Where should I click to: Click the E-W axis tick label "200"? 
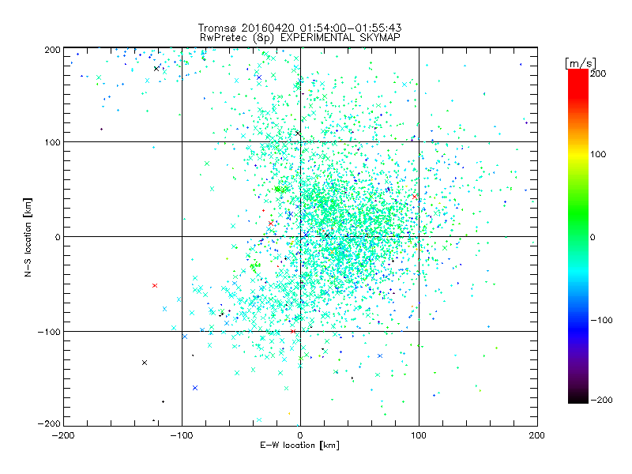click(x=537, y=435)
